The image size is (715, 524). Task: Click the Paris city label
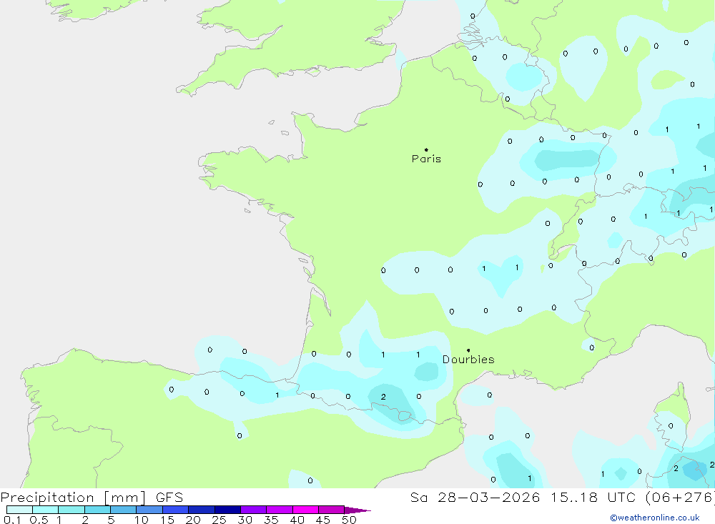click(x=426, y=159)
